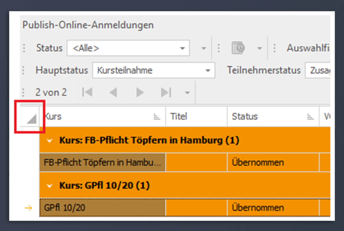
Task: Click the Titel column header
Action: pyautogui.click(x=196, y=117)
